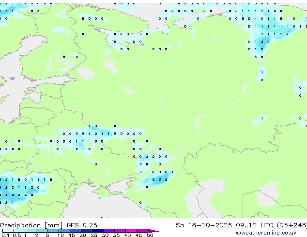Select the 45–50 mm dark magenta legend swatch
Viewport: 307px width, 237px height.
pyautogui.click(x=142, y=231)
